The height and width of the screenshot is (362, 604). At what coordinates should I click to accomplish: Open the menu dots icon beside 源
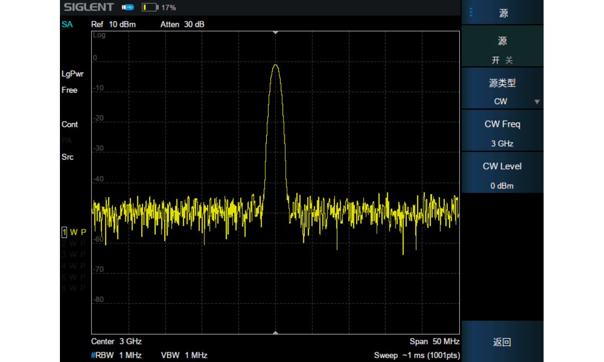tap(471, 12)
